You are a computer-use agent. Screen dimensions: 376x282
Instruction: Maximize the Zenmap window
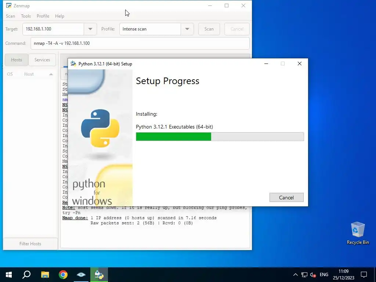pos(227,6)
